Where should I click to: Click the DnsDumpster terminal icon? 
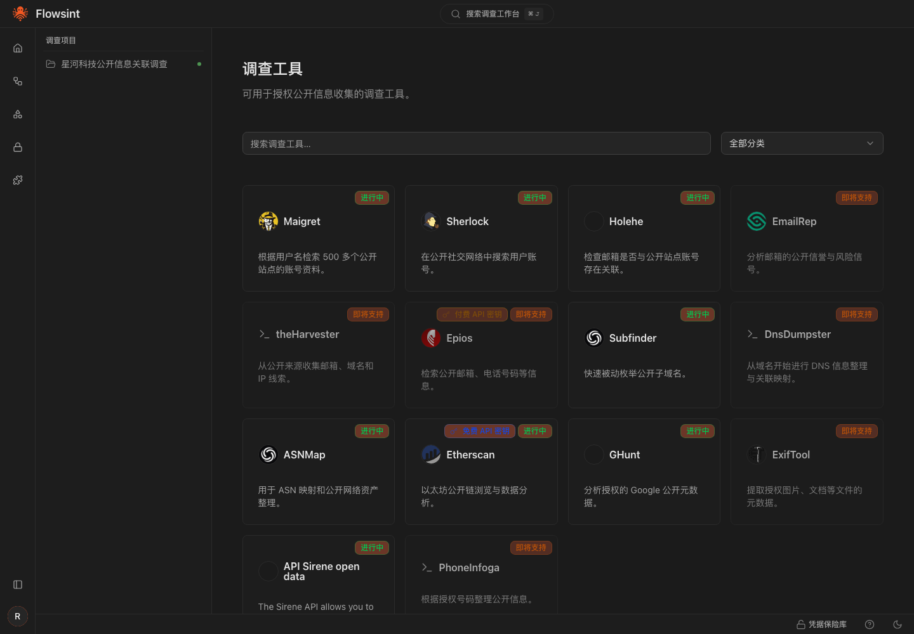tap(753, 334)
